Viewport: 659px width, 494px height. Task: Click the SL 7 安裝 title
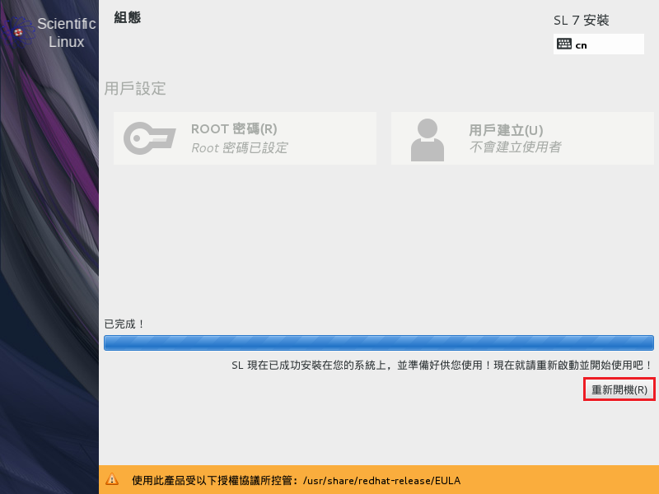click(582, 20)
